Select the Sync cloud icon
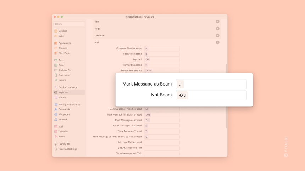The image size is (305, 171). [56, 36]
